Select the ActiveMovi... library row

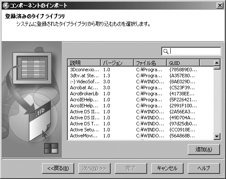tap(141, 136)
